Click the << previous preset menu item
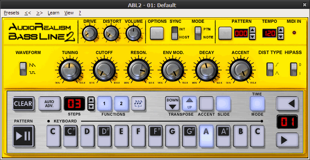The image size is (310, 160). 28,13
